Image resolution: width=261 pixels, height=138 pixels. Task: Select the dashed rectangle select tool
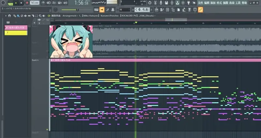coord(37,16)
